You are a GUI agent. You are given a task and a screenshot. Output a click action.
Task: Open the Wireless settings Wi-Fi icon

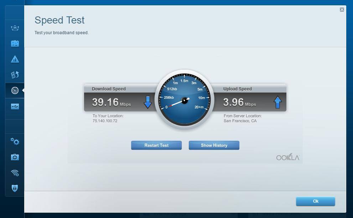click(x=15, y=173)
